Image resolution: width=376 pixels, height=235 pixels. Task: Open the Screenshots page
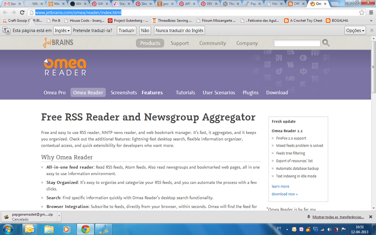(124, 93)
